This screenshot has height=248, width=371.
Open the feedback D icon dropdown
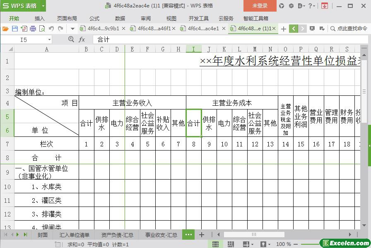click(x=301, y=6)
